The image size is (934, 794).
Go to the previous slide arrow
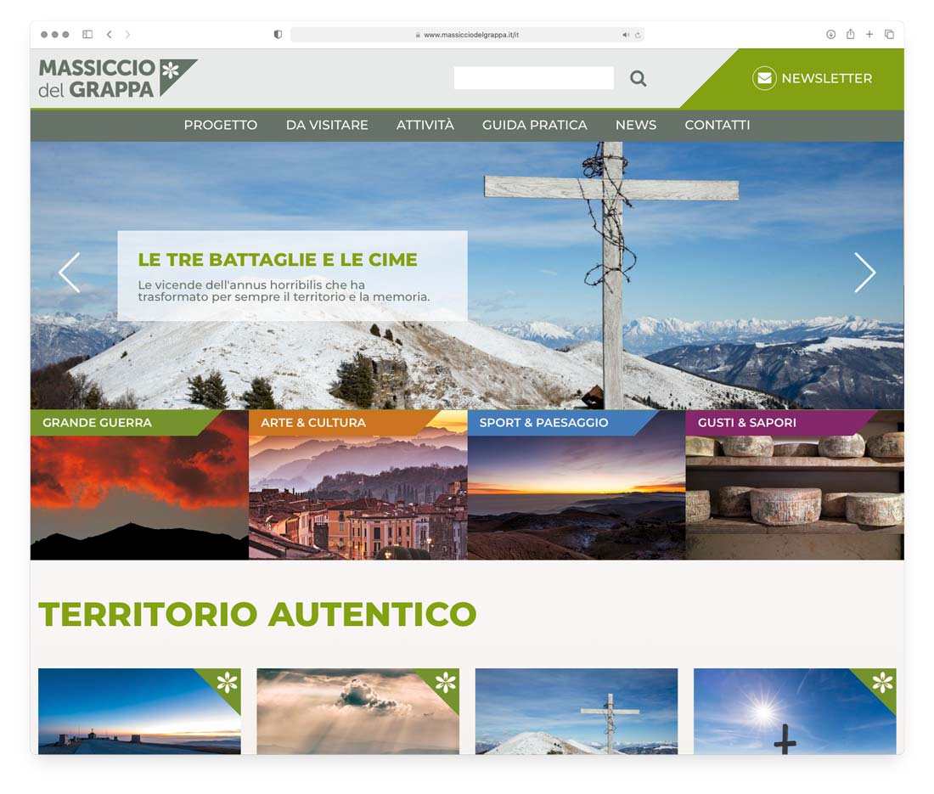(x=70, y=273)
